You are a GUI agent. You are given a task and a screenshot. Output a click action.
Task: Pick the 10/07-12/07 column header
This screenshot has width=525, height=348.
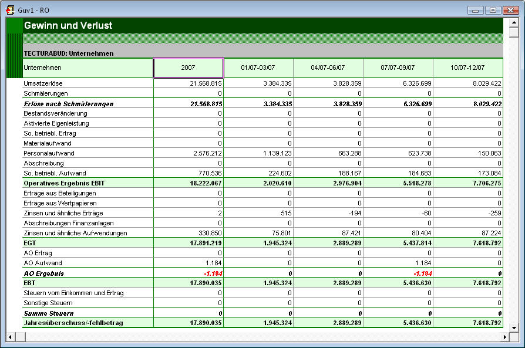click(x=467, y=68)
